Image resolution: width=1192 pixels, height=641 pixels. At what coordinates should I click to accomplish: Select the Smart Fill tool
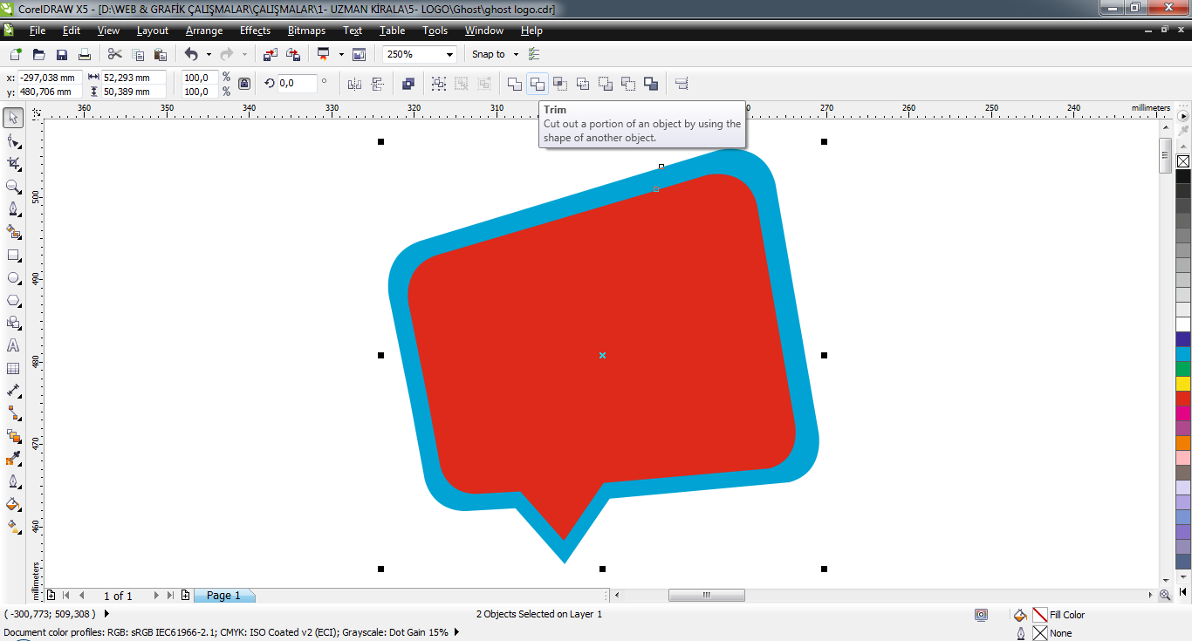click(x=14, y=232)
